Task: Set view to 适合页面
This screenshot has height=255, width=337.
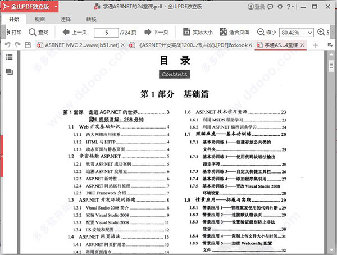Action: click(x=234, y=32)
